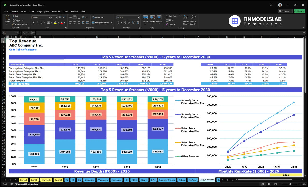This screenshot has height=187, width=308.
Task: Open the Tahoma font name dropdown
Action: pyautogui.click(x=49, y=17)
